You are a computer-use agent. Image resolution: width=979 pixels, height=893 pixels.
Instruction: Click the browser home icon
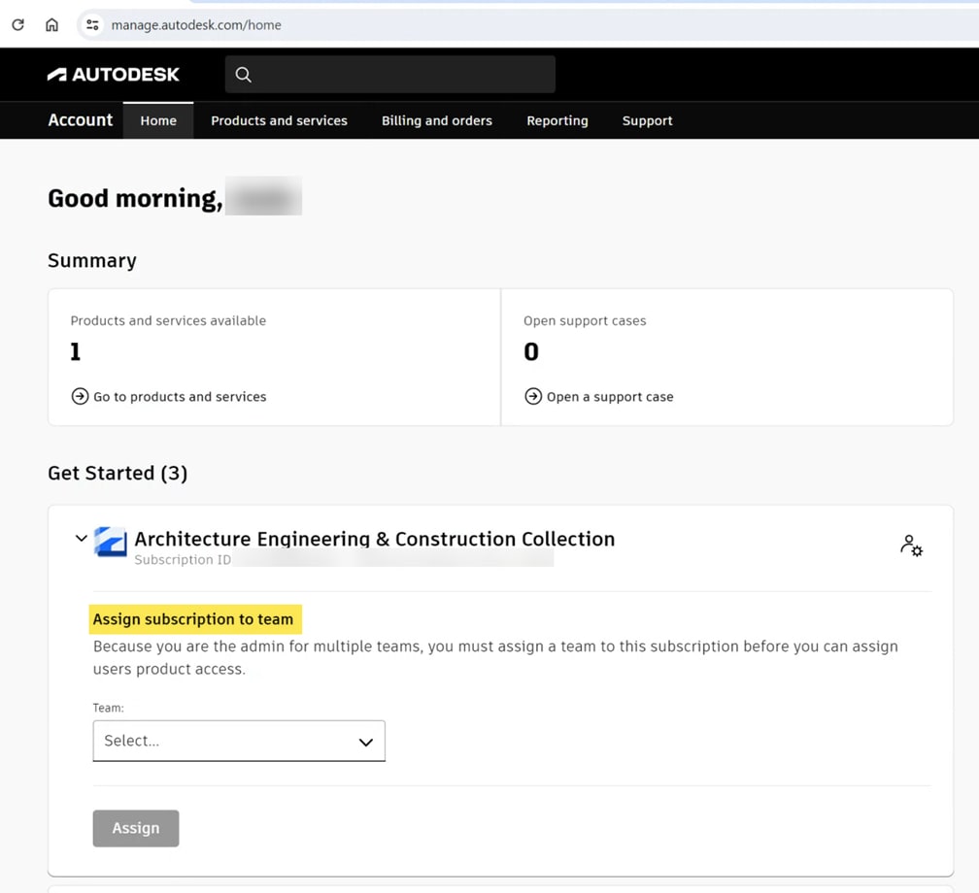point(51,25)
